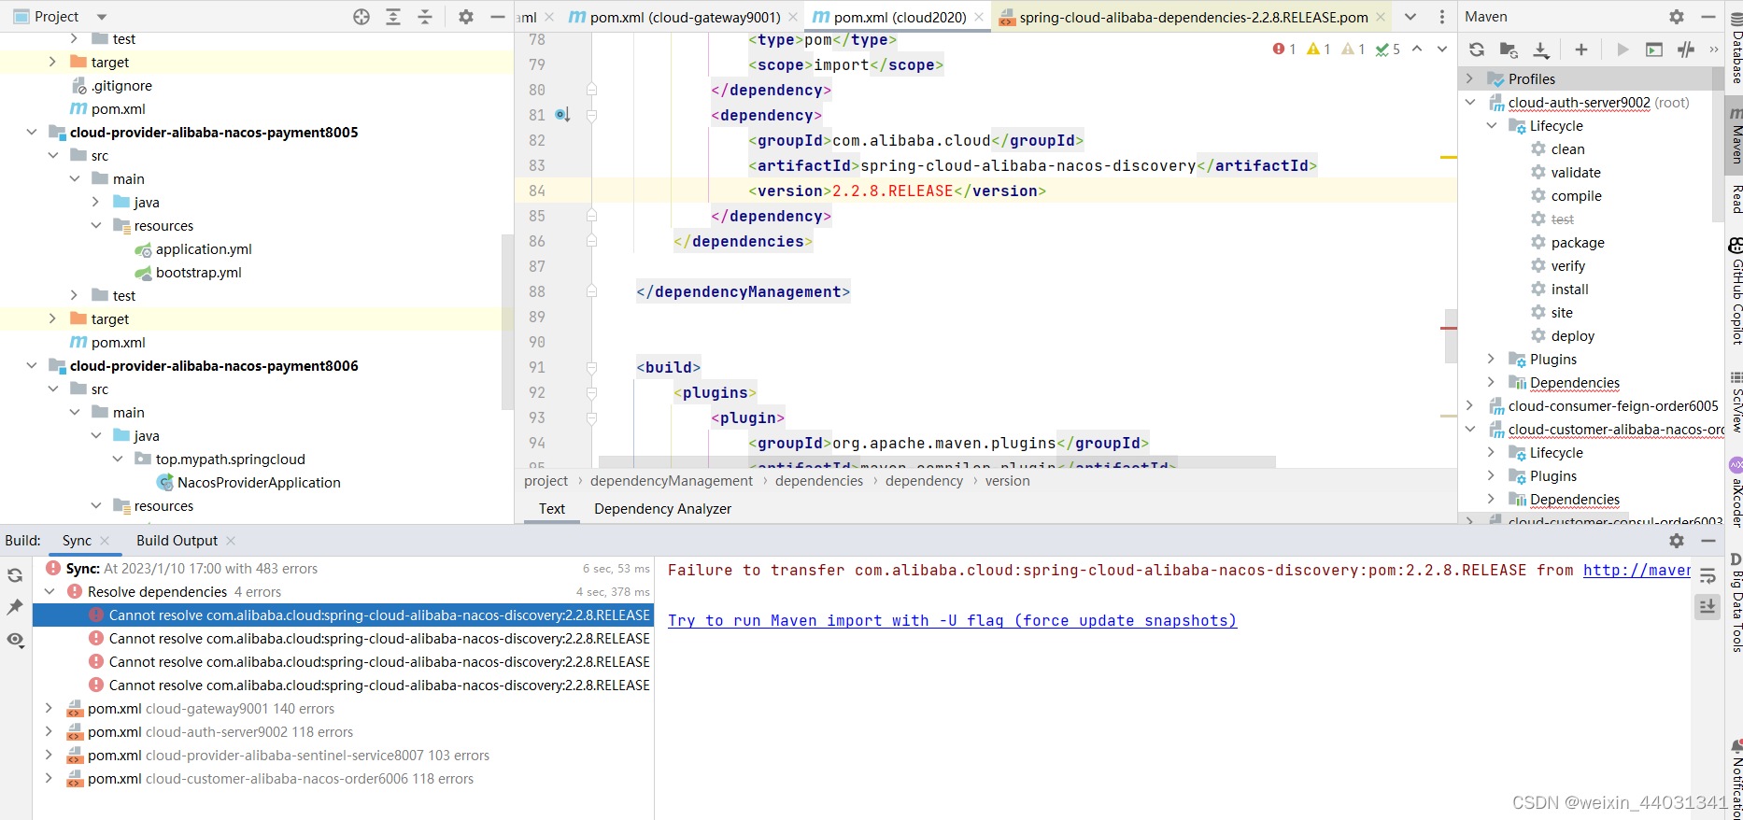This screenshot has width=1743, height=820.
Task: Collapse cloud-auth-server9002 Maven project
Action: click(x=1470, y=102)
